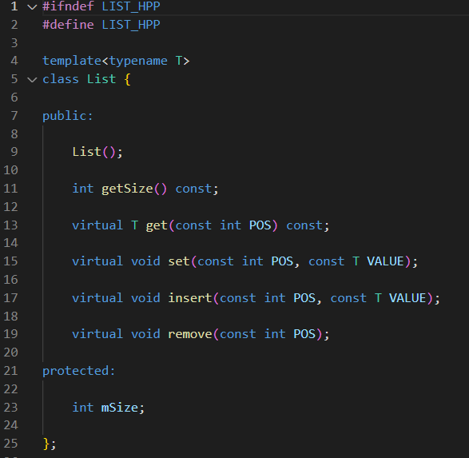Click the public: access specifier
Viewport: 469px width, 458px height.
68,116
